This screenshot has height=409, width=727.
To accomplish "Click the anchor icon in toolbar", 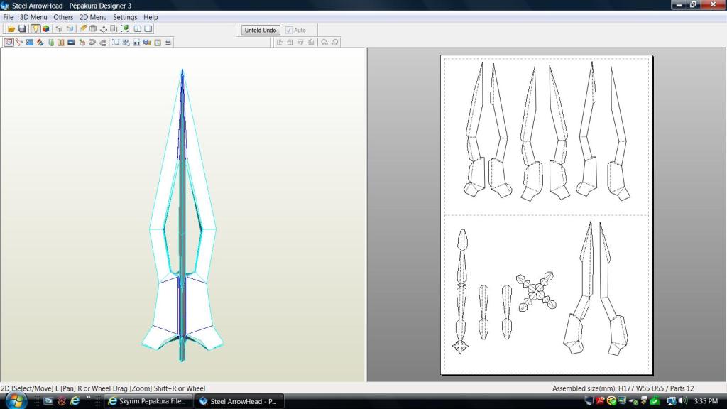I will [x=104, y=28].
